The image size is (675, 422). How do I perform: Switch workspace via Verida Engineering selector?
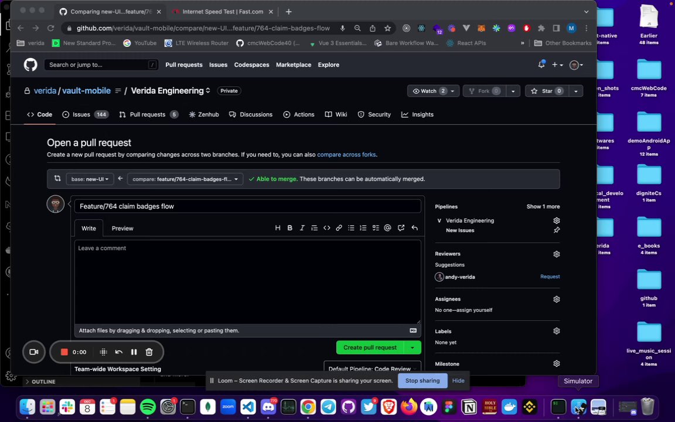(x=171, y=91)
